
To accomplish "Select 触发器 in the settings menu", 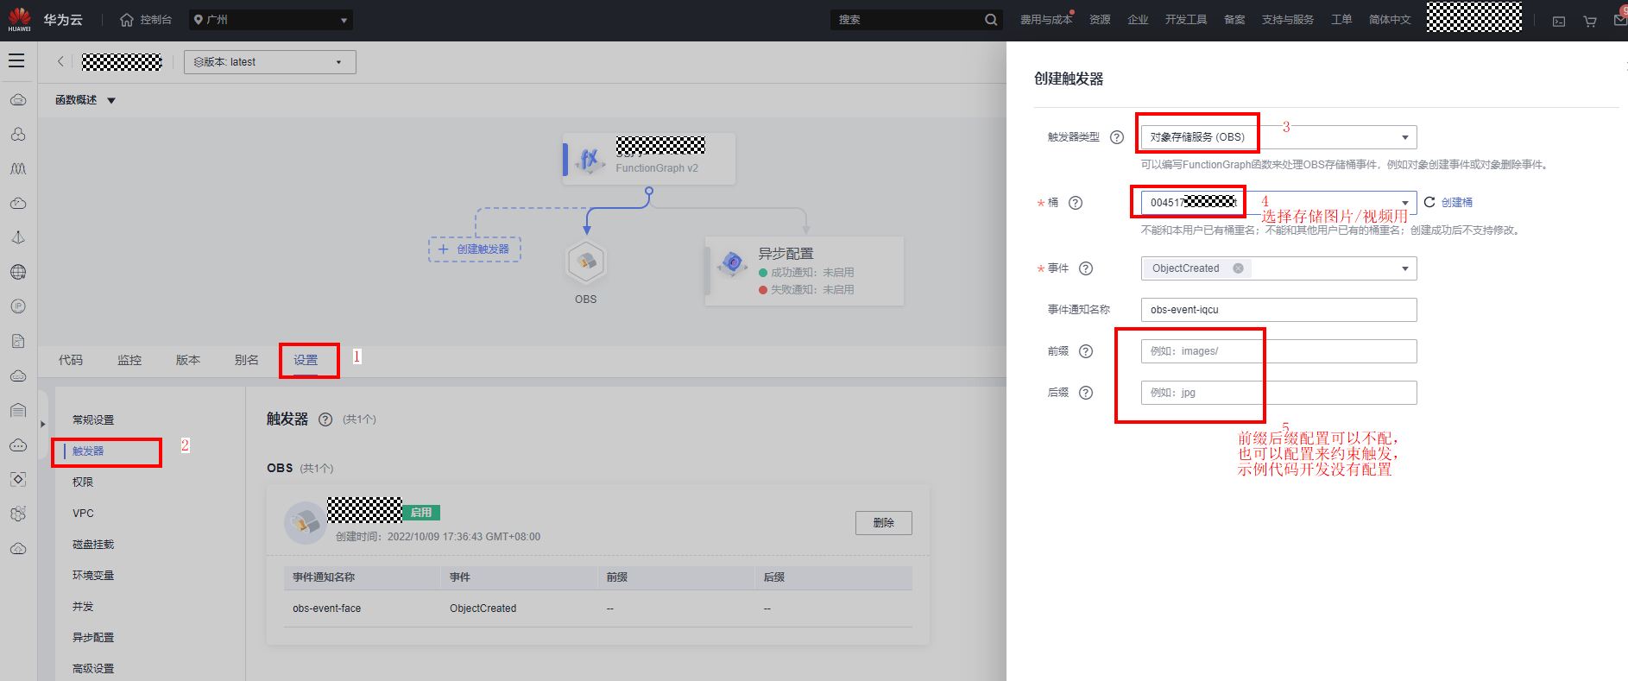I will (88, 451).
